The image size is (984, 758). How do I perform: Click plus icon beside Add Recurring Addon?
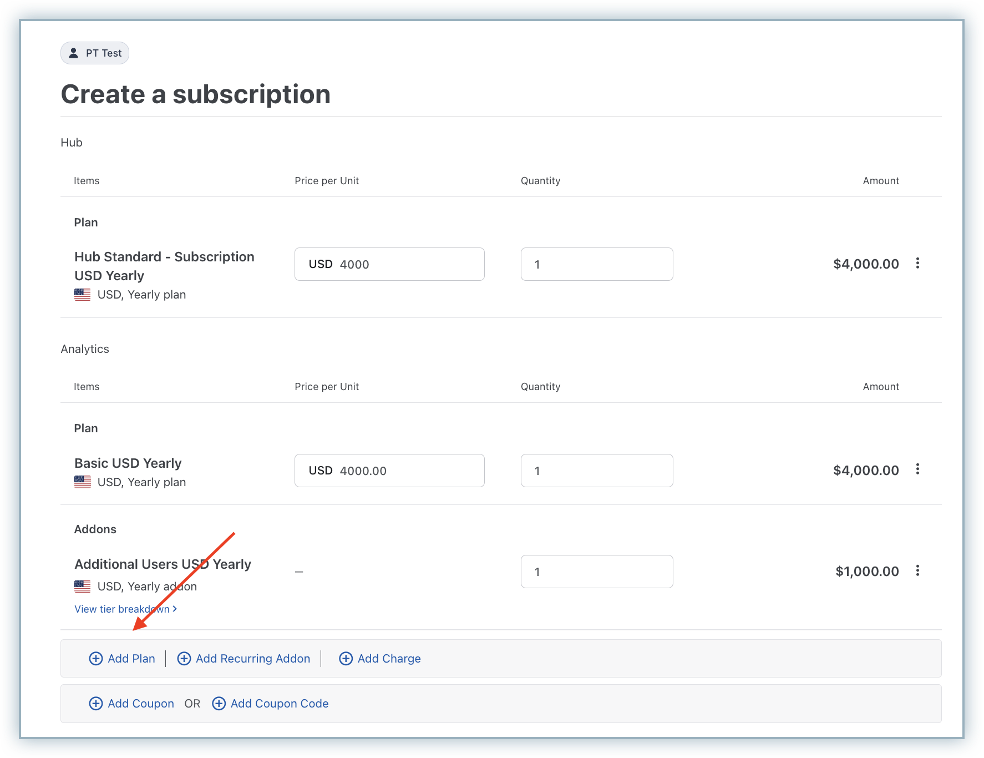click(x=184, y=659)
